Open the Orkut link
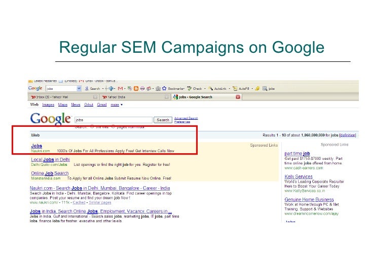 click(89, 105)
